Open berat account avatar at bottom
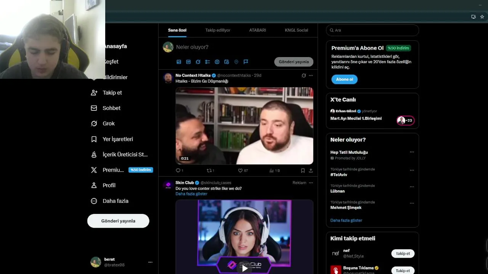The height and width of the screenshot is (274, 488). click(x=96, y=262)
